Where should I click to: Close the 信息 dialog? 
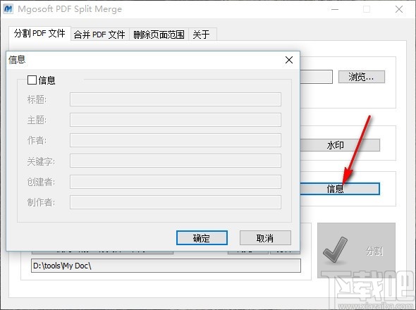289,60
